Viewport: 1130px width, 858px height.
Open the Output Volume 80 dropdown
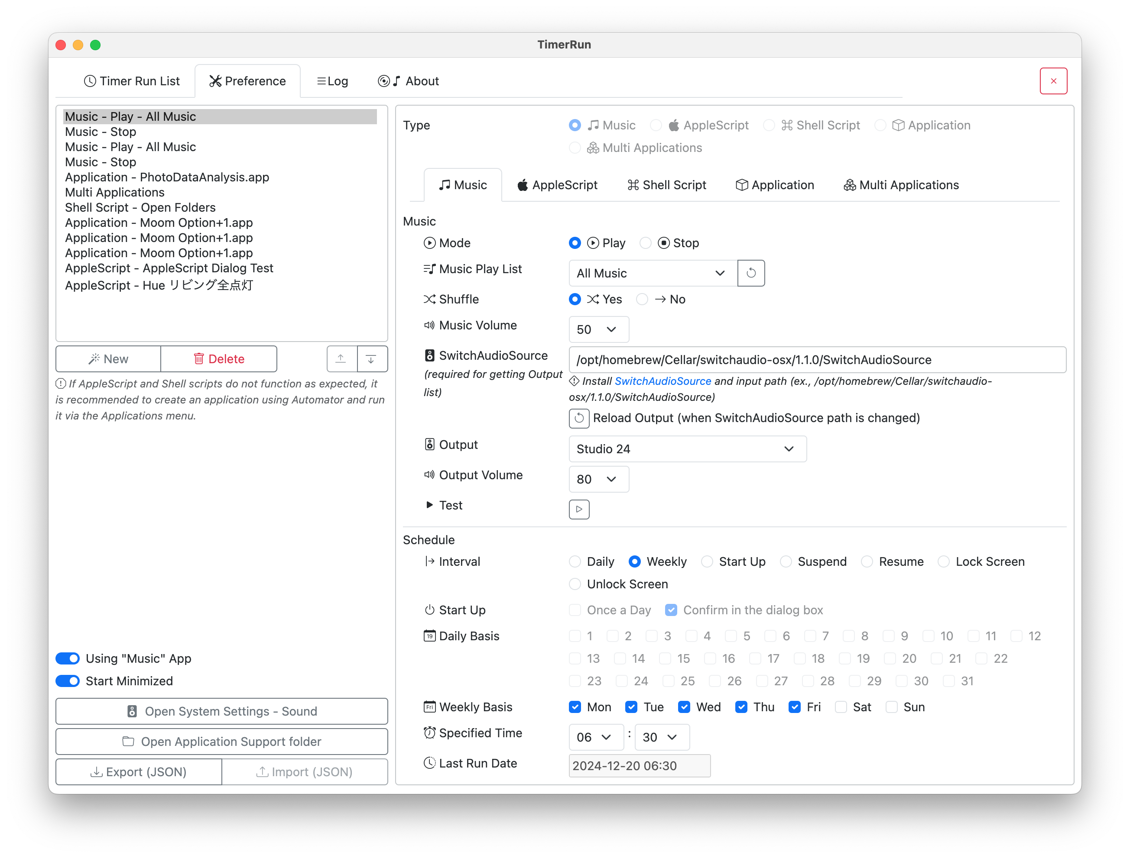click(598, 479)
